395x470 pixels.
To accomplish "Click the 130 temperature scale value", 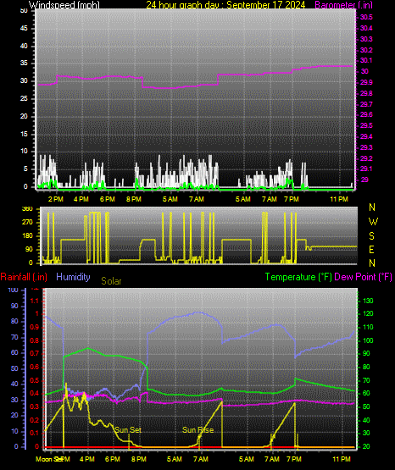I will point(368,301).
